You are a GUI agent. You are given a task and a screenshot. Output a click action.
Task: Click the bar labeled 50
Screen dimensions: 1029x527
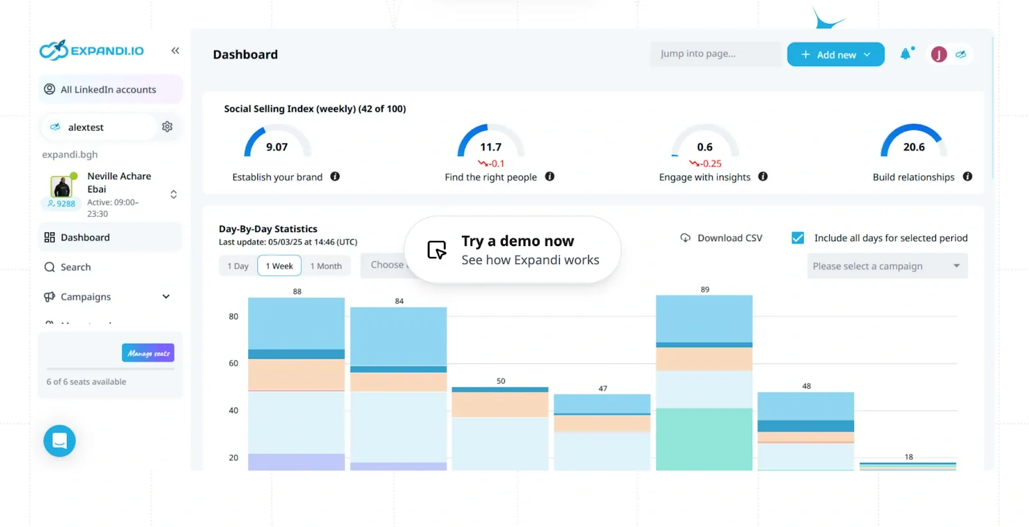(x=500, y=429)
